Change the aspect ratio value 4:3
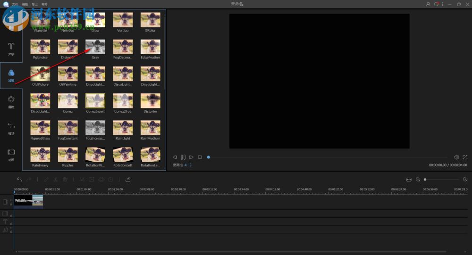The width and height of the screenshot is (472, 255). [188, 165]
